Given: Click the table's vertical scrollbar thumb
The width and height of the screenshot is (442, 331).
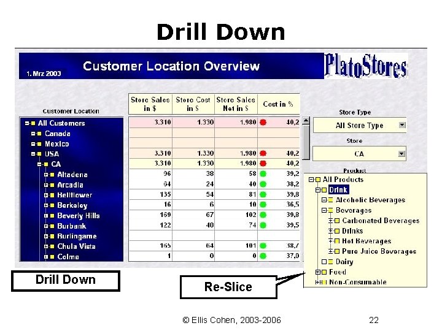Looking at the screenshot, I should pyautogui.click(x=306, y=142).
